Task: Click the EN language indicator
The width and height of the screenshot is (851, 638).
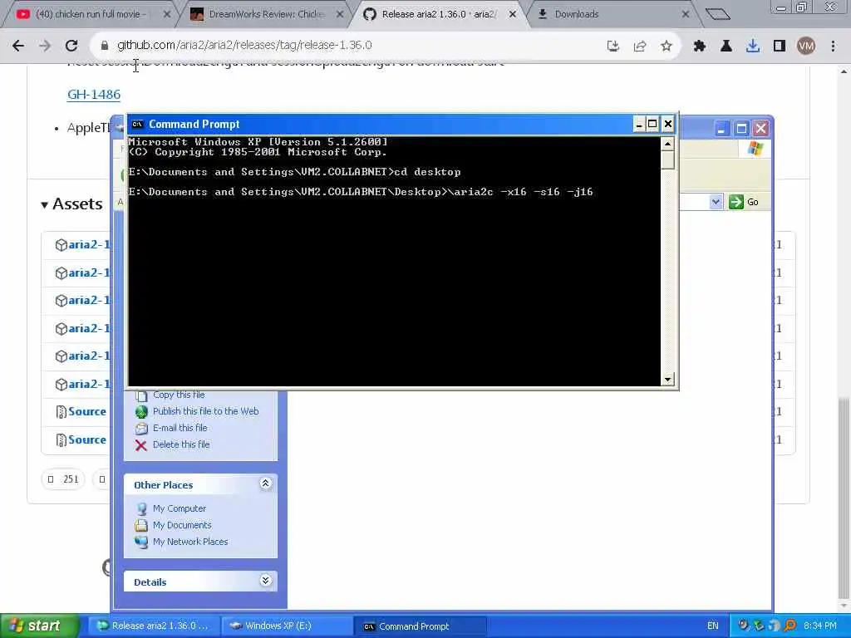Action: click(712, 626)
